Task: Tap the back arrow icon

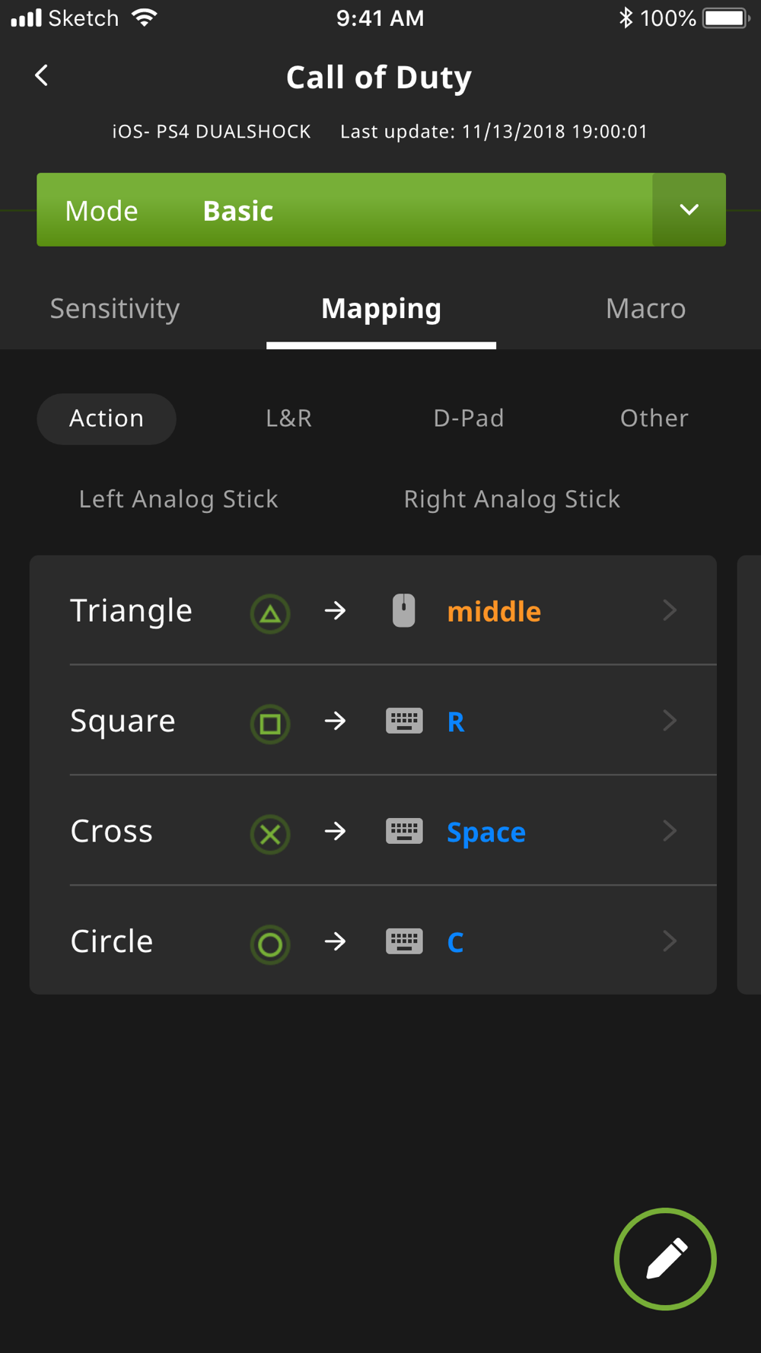Action: [x=42, y=75]
